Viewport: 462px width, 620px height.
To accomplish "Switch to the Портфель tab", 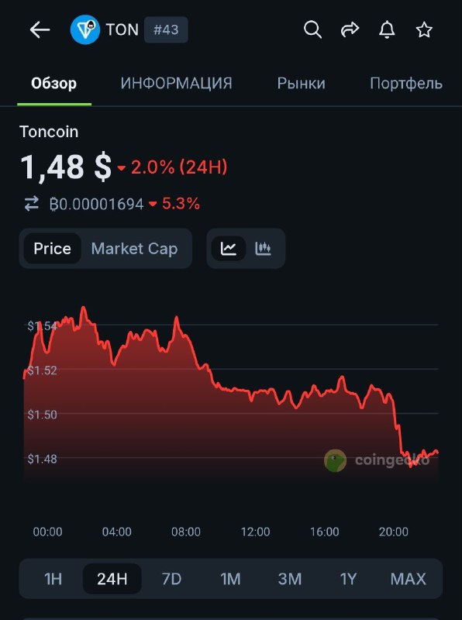I will (404, 84).
